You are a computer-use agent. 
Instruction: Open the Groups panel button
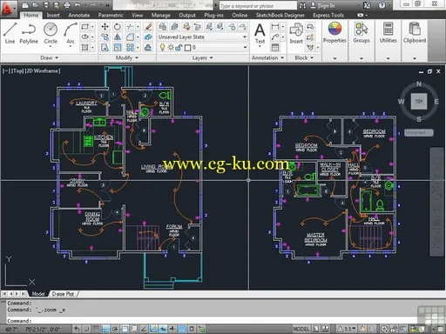pos(362,33)
